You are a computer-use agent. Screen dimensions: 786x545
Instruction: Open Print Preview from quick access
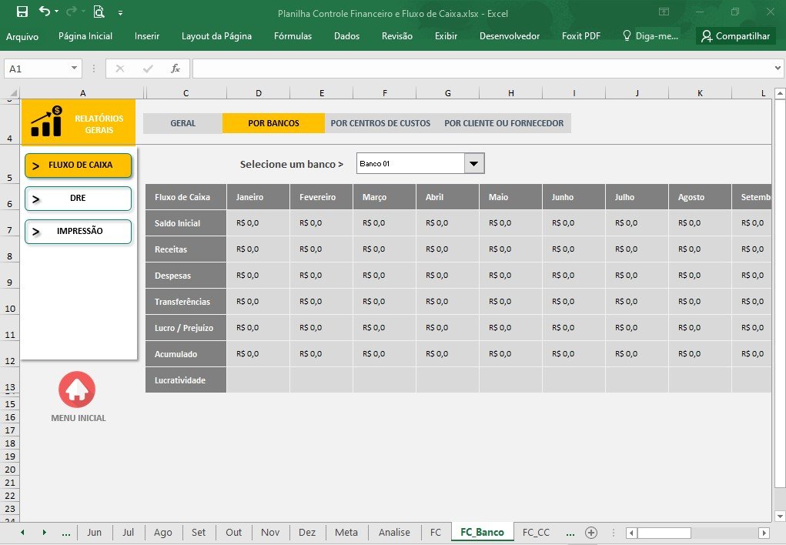pyautogui.click(x=99, y=12)
